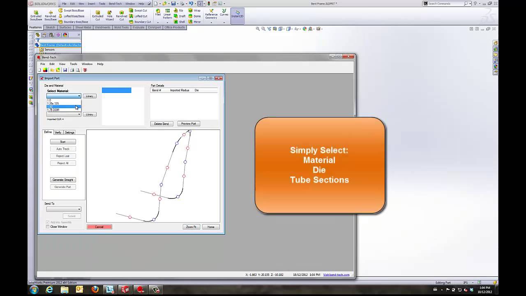
Task: Open the Hole Wizard tool
Action: [110, 16]
